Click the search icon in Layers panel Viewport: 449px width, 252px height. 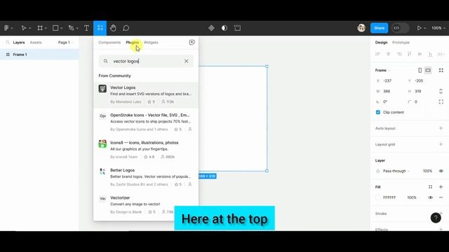[x=8, y=42]
